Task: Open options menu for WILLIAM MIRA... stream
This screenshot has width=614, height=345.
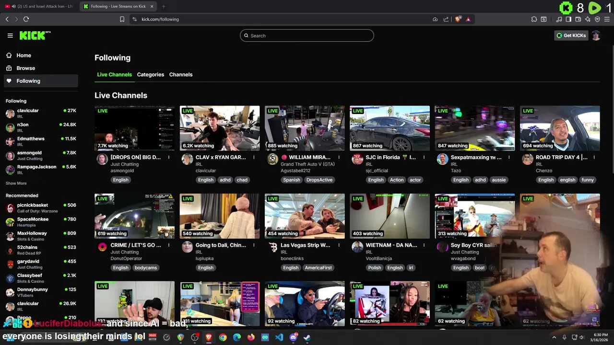Action: 339,157
